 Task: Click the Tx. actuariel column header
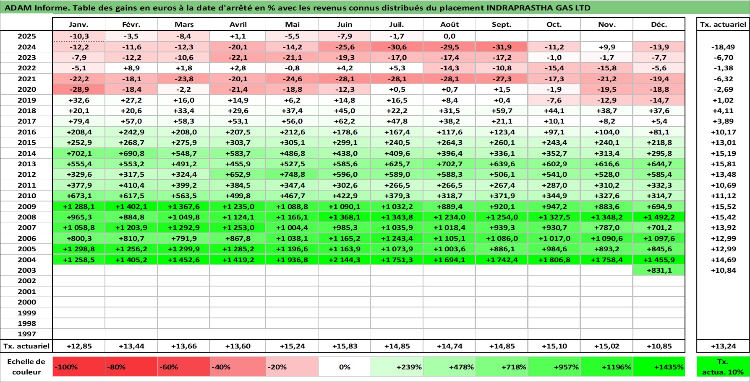(x=723, y=24)
